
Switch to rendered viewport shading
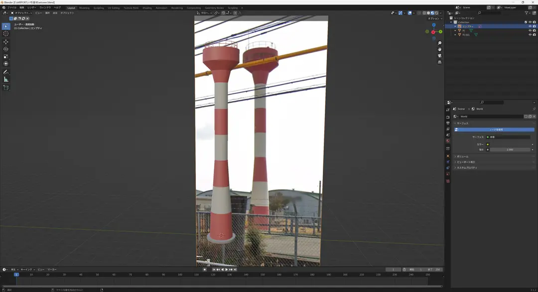[437, 13]
